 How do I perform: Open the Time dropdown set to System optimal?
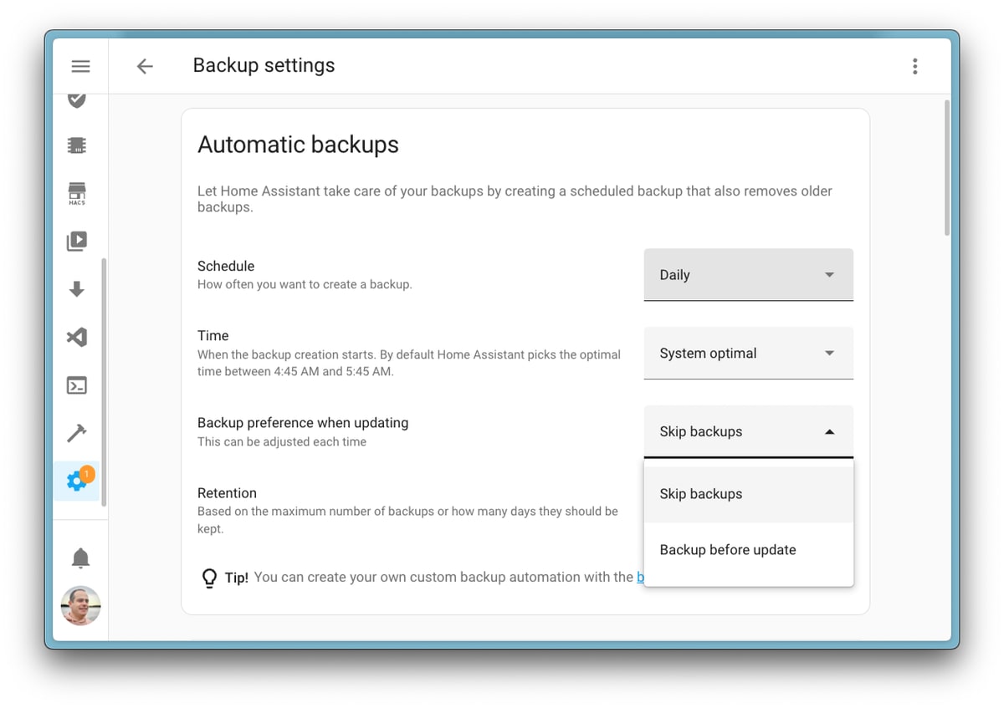[748, 354]
